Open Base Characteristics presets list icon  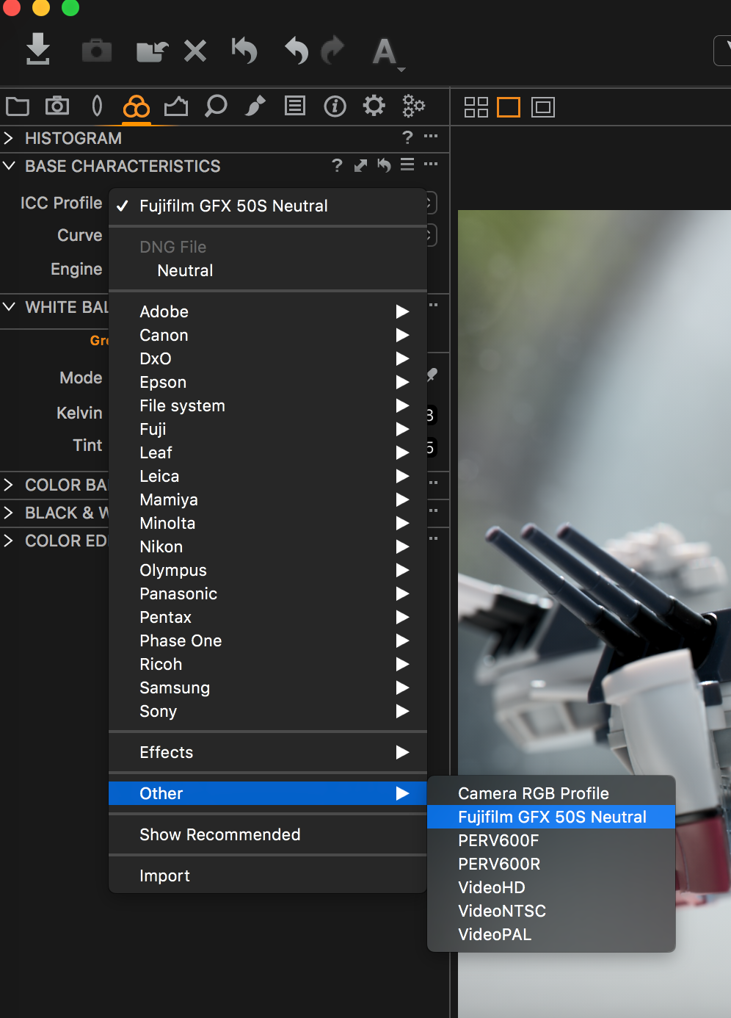(407, 165)
